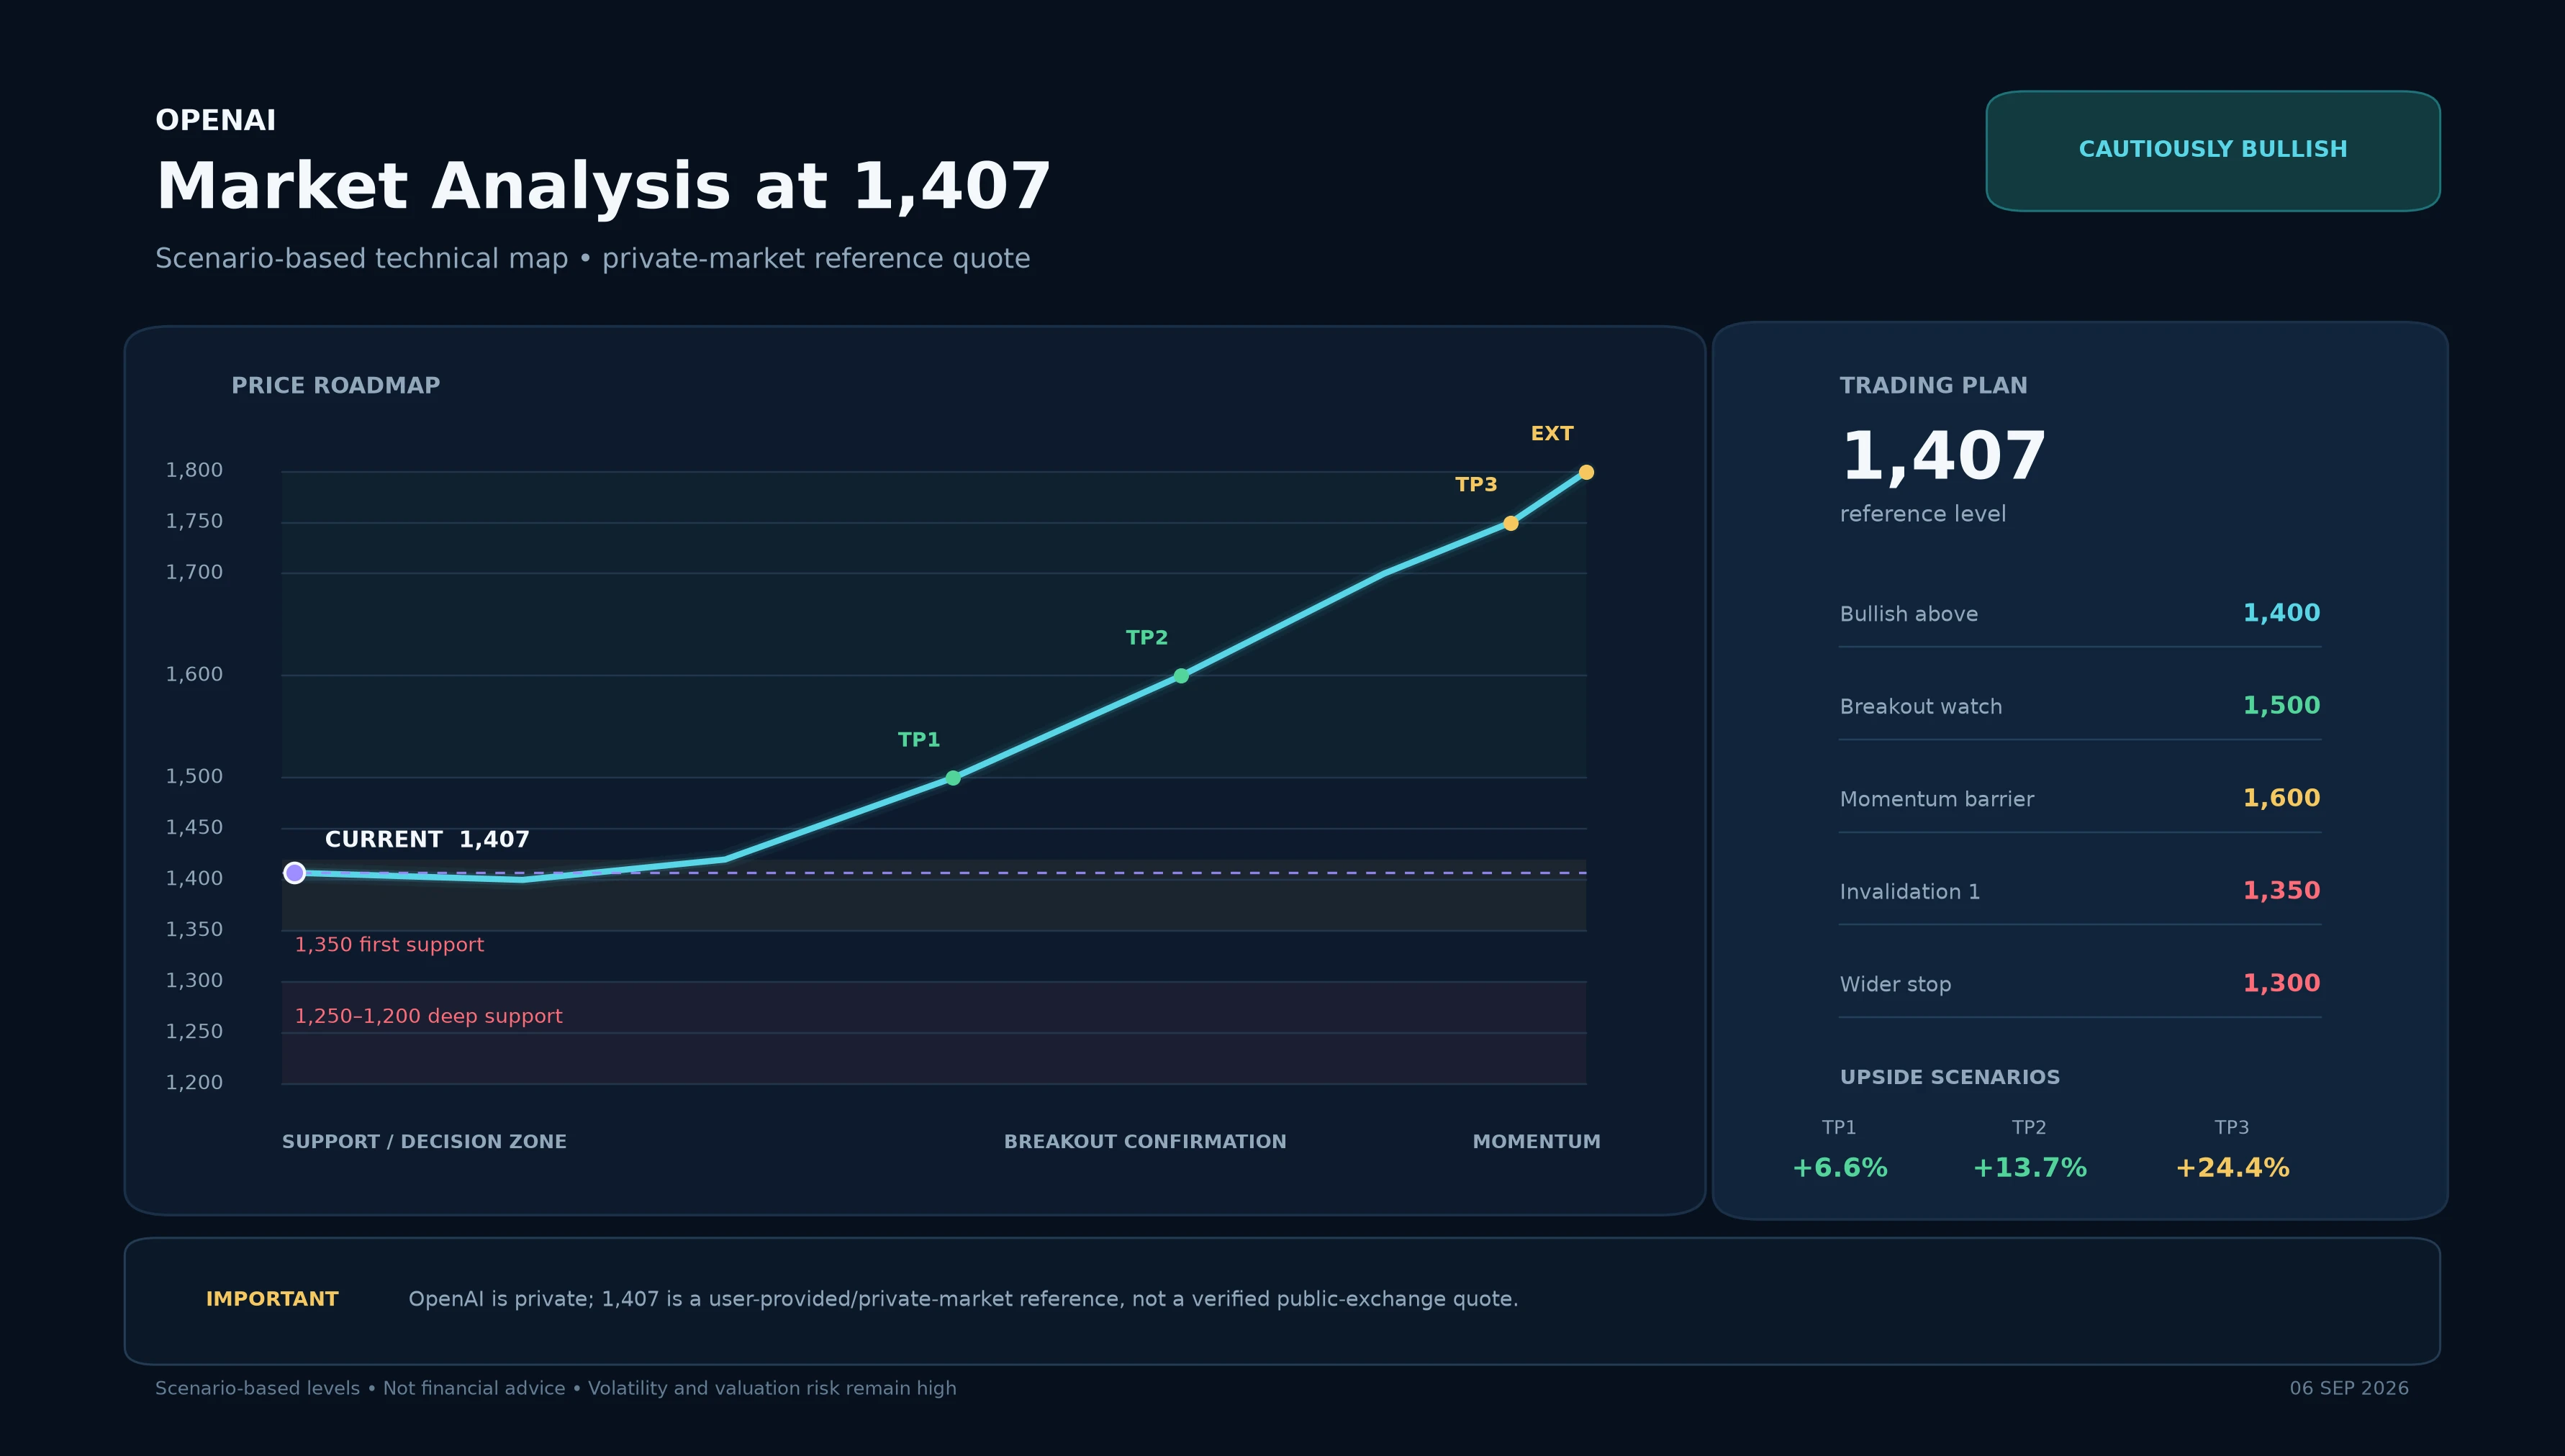Select the +6.6% upside value
The height and width of the screenshot is (1456, 2565).
(1840, 1168)
